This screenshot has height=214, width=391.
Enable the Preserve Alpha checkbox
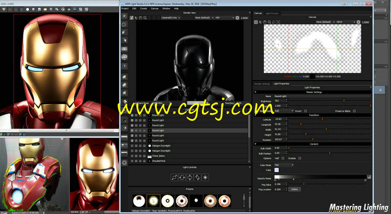click(354, 111)
